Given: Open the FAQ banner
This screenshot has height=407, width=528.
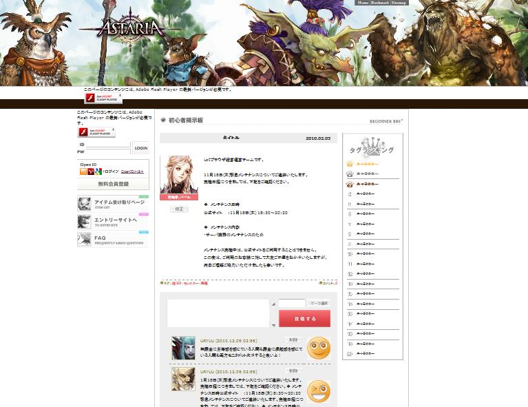Looking at the screenshot, I should point(113,239).
